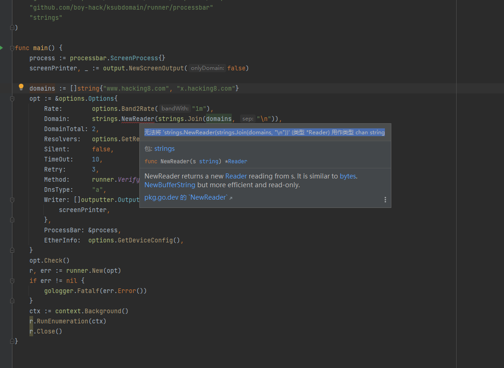Open the three-dot menu in documentation popup

[385, 199]
